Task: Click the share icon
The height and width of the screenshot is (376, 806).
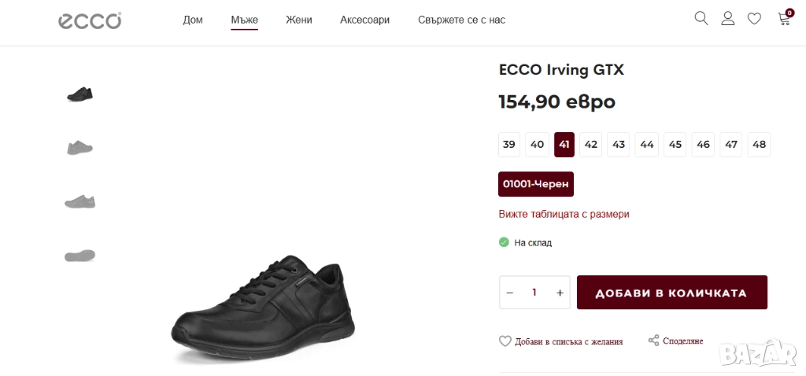Action: (x=653, y=341)
